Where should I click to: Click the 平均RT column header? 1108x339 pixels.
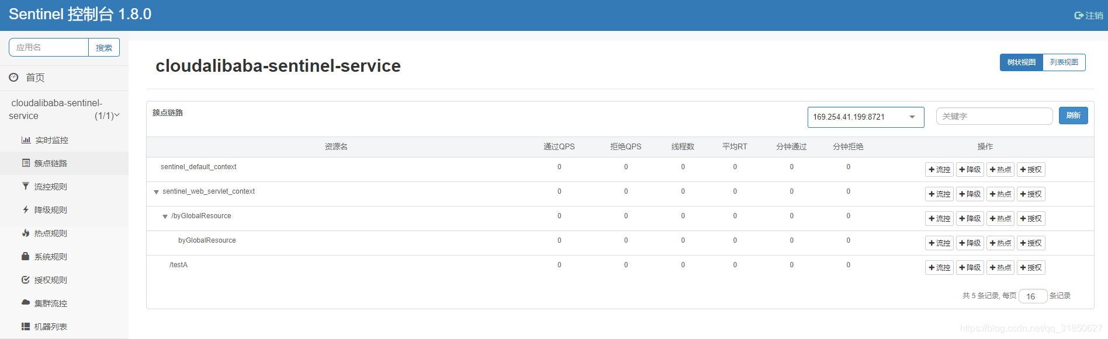point(735,146)
